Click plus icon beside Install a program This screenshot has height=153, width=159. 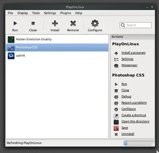click(x=116, y=53)
